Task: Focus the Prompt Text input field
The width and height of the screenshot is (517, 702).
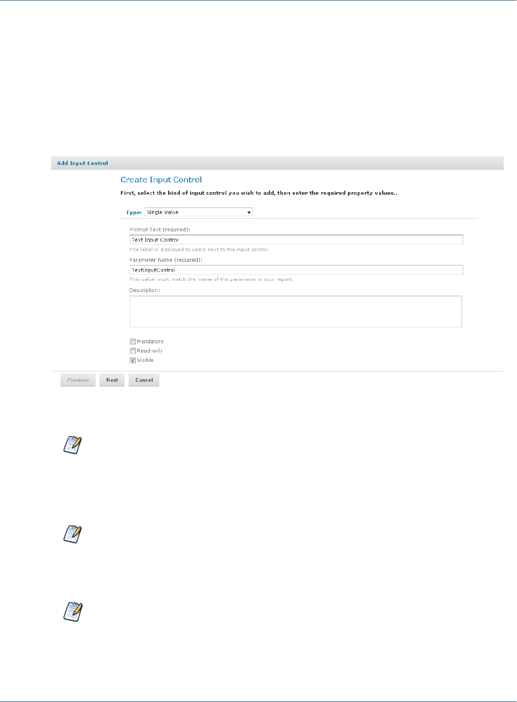Action: click(296, 240)
